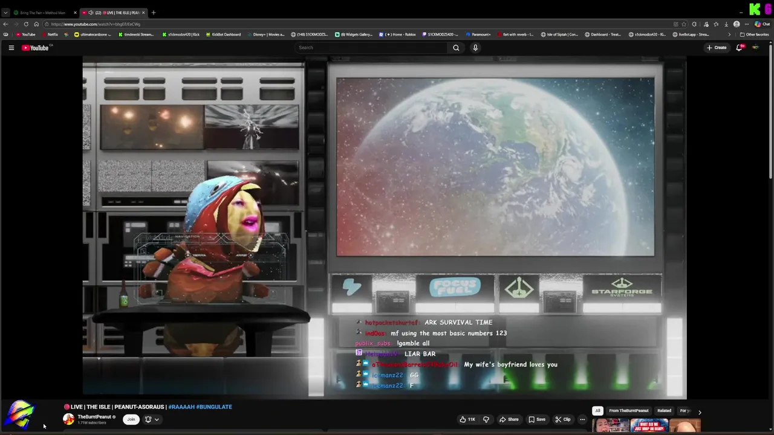The height and width of the screenshot is (435, 774).
Task: Open Copilot Chat in the browser toolbar
Action: coord(762,24)
